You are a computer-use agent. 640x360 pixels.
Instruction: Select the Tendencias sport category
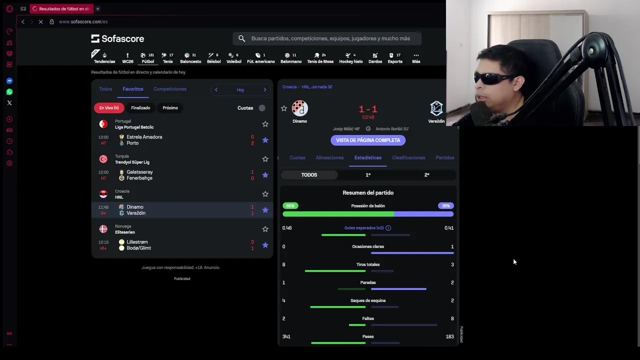pos(104,58)
